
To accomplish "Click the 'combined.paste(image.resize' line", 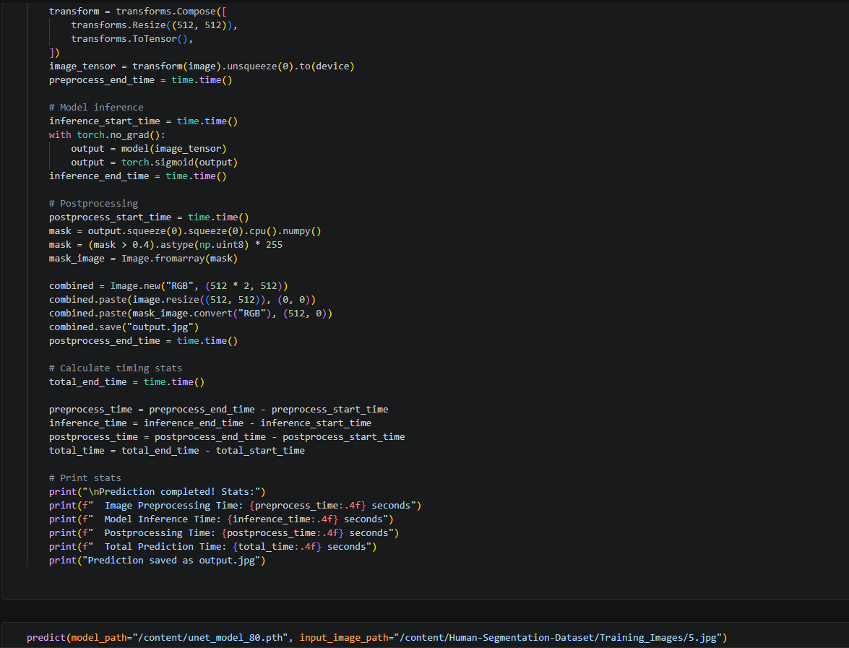I will click(x=183, y=300).
